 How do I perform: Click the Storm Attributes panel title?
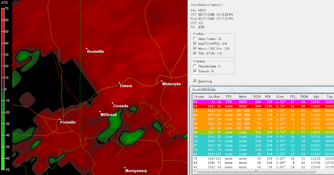pyautogui.click(x=204, y=90)
